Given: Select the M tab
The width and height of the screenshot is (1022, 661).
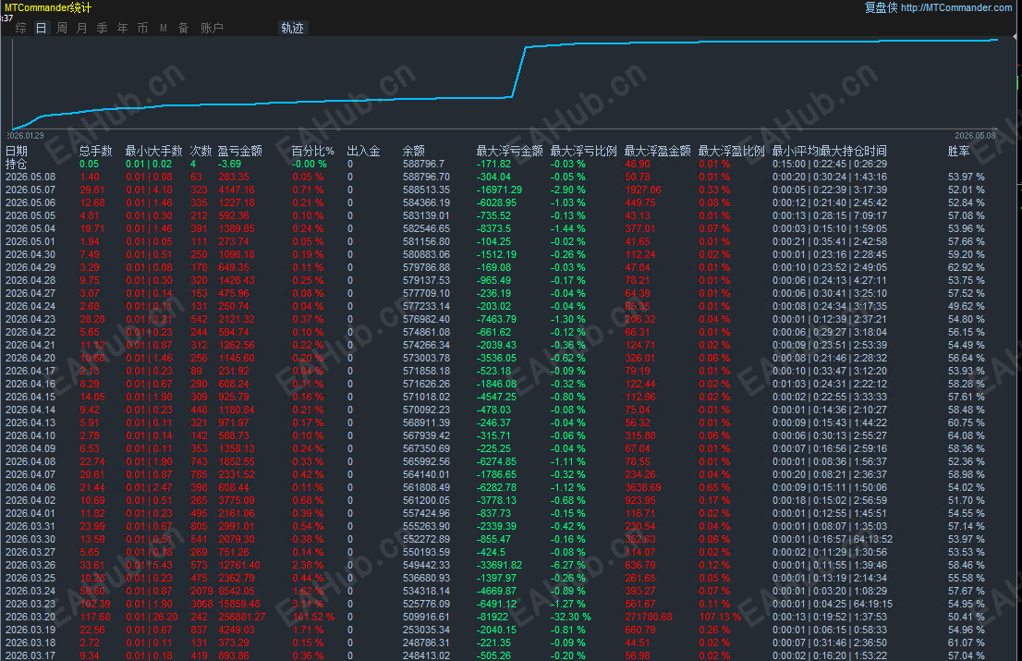Looking at the screenshot, I should click(x=163, y=28).
